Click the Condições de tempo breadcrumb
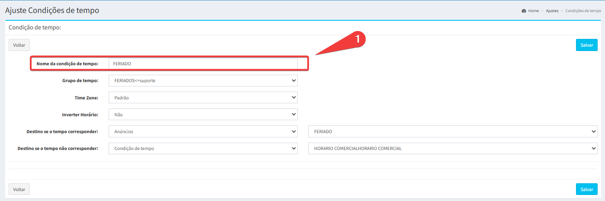This screenshot has width=605, height=201. tap(582, 11)
